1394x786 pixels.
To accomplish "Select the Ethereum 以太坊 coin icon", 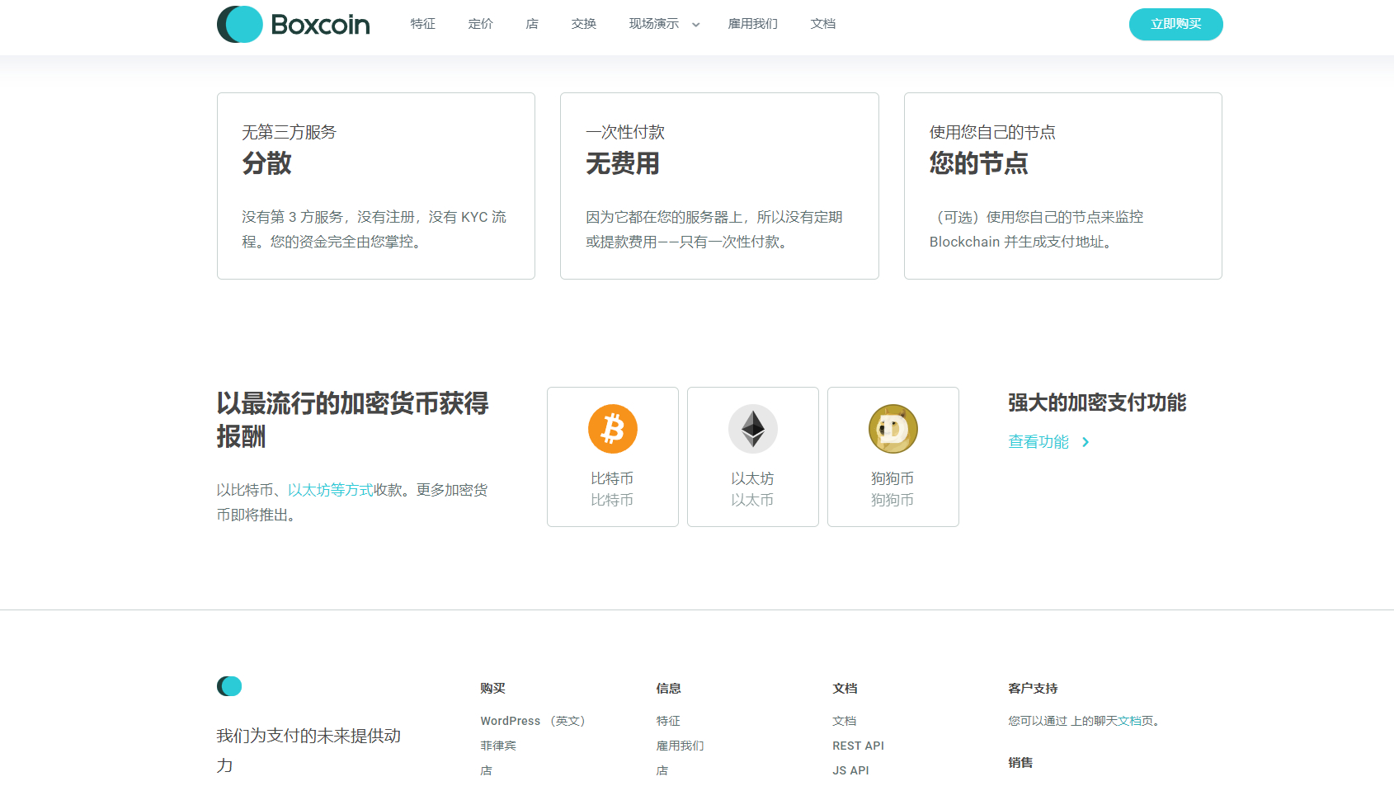I will click(752, 429).
